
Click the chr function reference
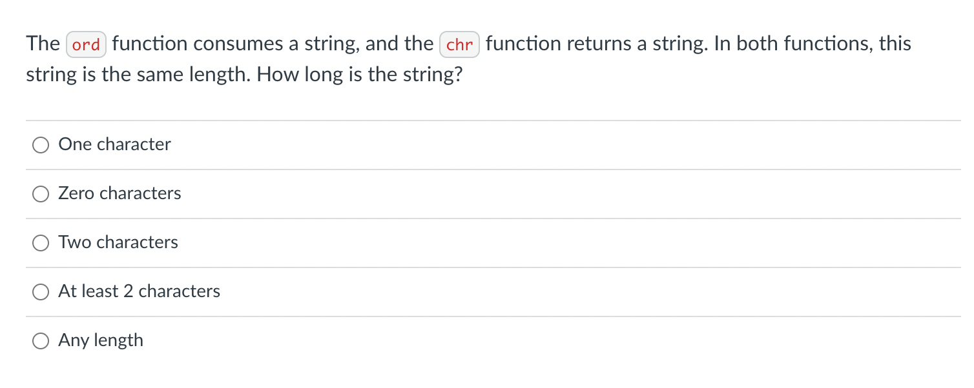pyautogui.click(x=459, y=44)
